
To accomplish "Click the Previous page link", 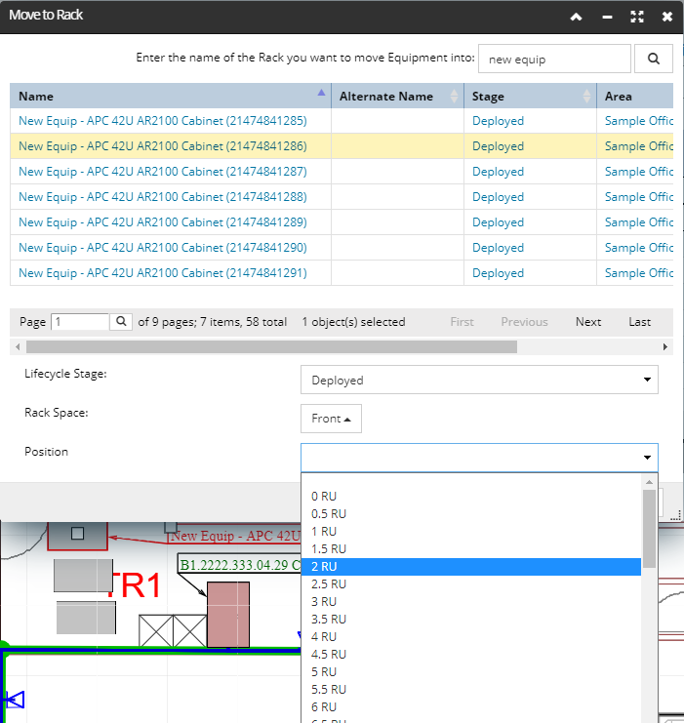I will pos(524,321).
